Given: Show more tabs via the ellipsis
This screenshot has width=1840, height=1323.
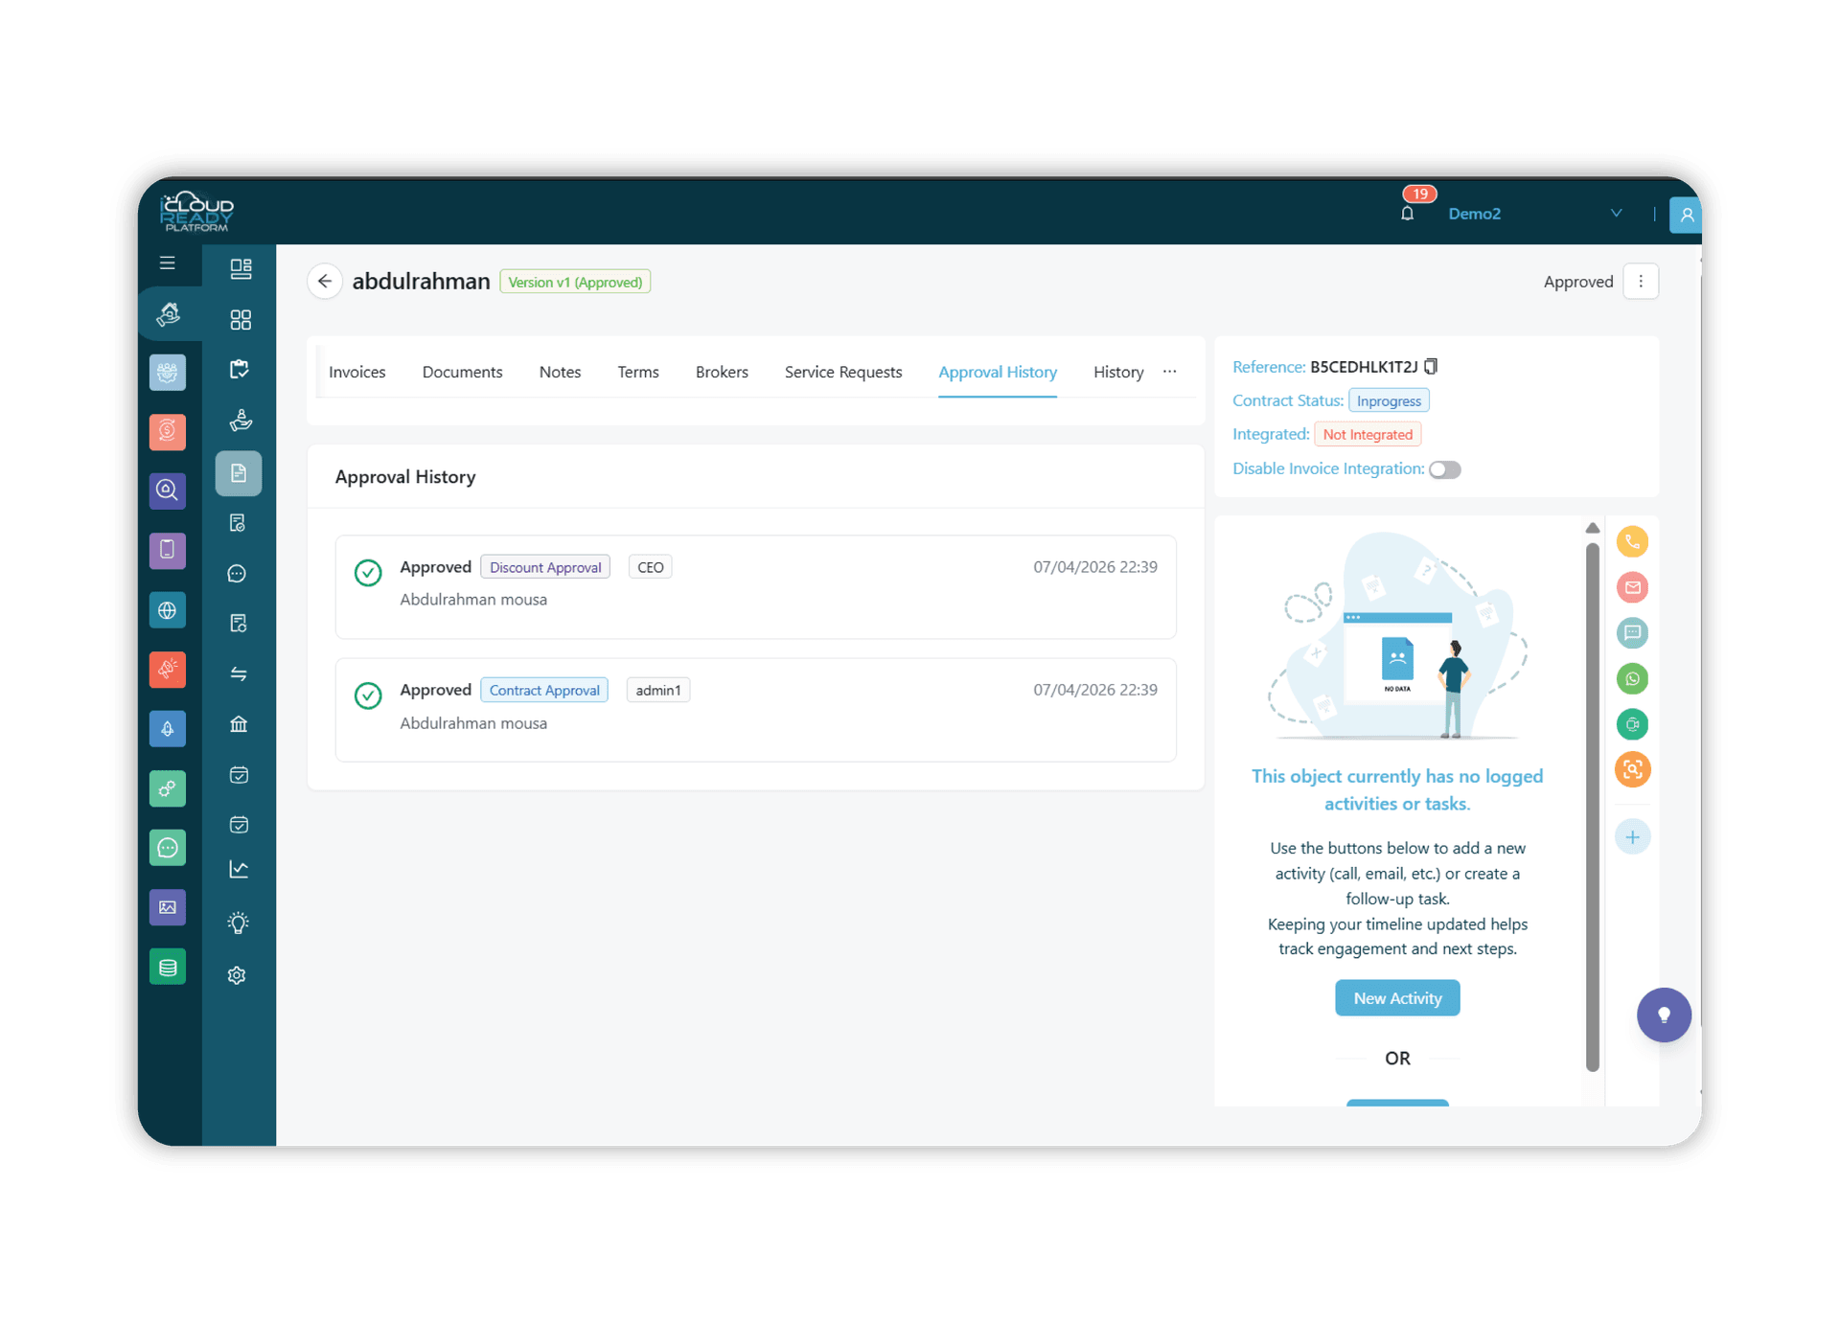Looking at the screenshot, I should coord(1170,372).
